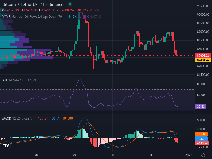Select the RSI 14 SMA 14 legend
The image size is (212, 159).
tap(13, 80)
